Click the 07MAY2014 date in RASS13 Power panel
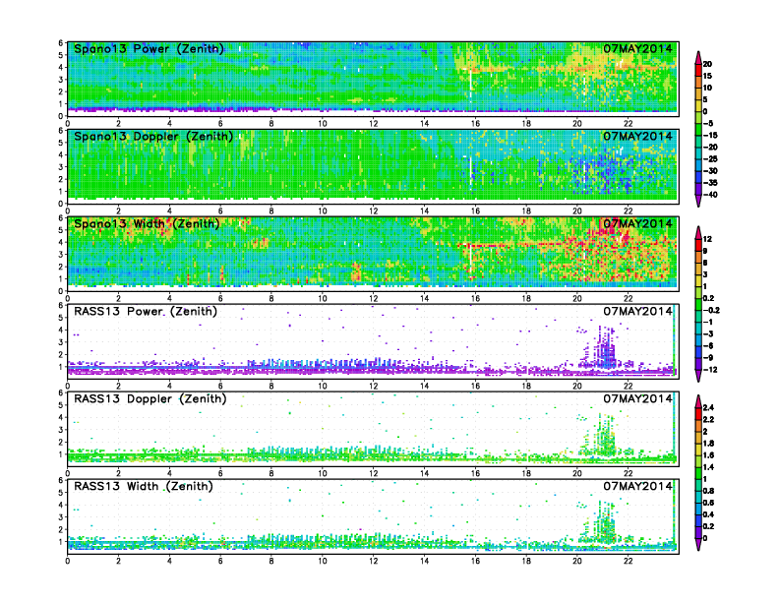This screenshot has width=779, height=602. [637, 311]
